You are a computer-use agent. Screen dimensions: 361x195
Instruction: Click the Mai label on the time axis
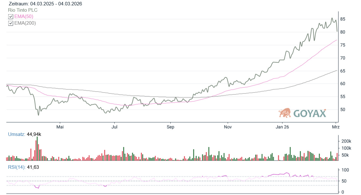60,127
